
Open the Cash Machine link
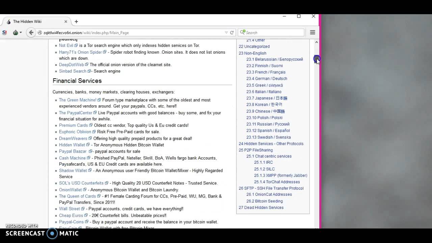pos(72,158)
